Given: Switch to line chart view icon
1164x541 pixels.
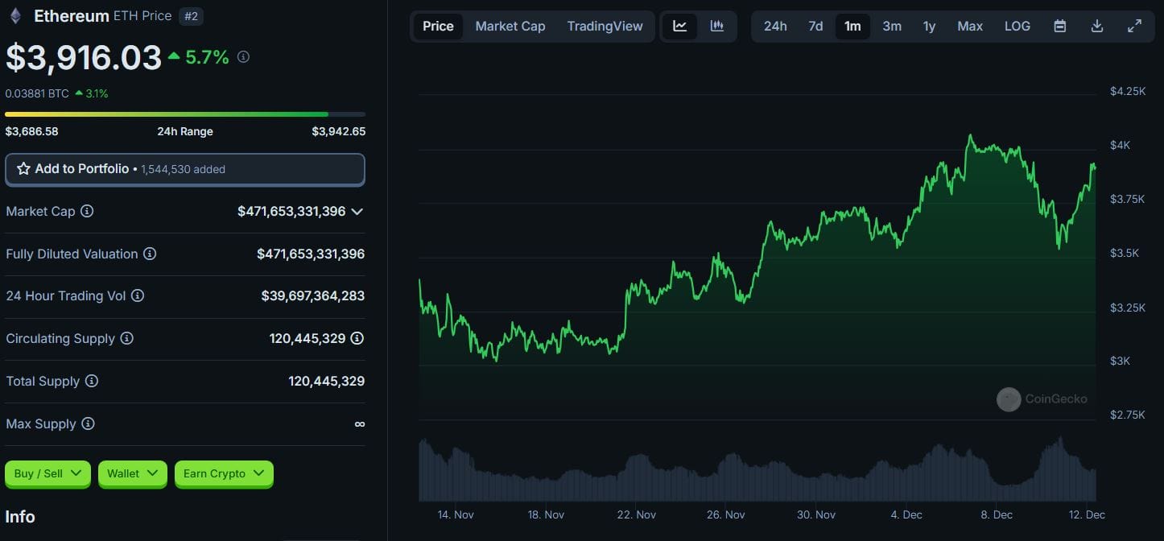Looking at the screenshot, I should tap(680, 26).
